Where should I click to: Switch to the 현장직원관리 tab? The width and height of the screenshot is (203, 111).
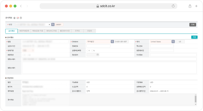click(24, 31)
